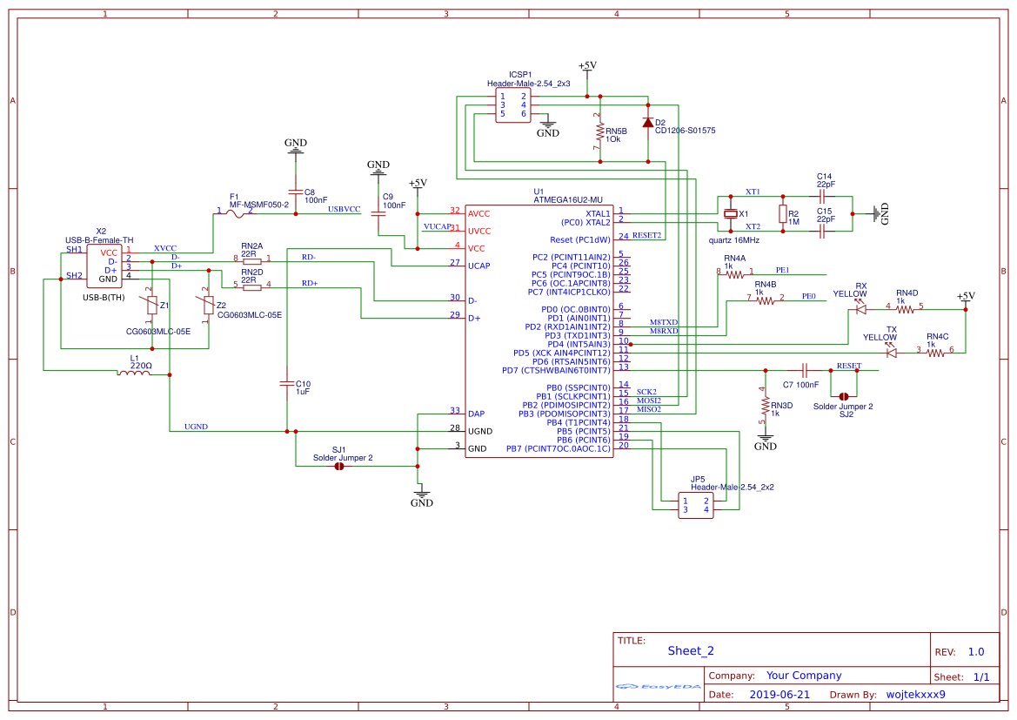Select the JP5 Header-Male 2x2 symbol
This screenshot has width=1017, height=720.
(696, 505)
